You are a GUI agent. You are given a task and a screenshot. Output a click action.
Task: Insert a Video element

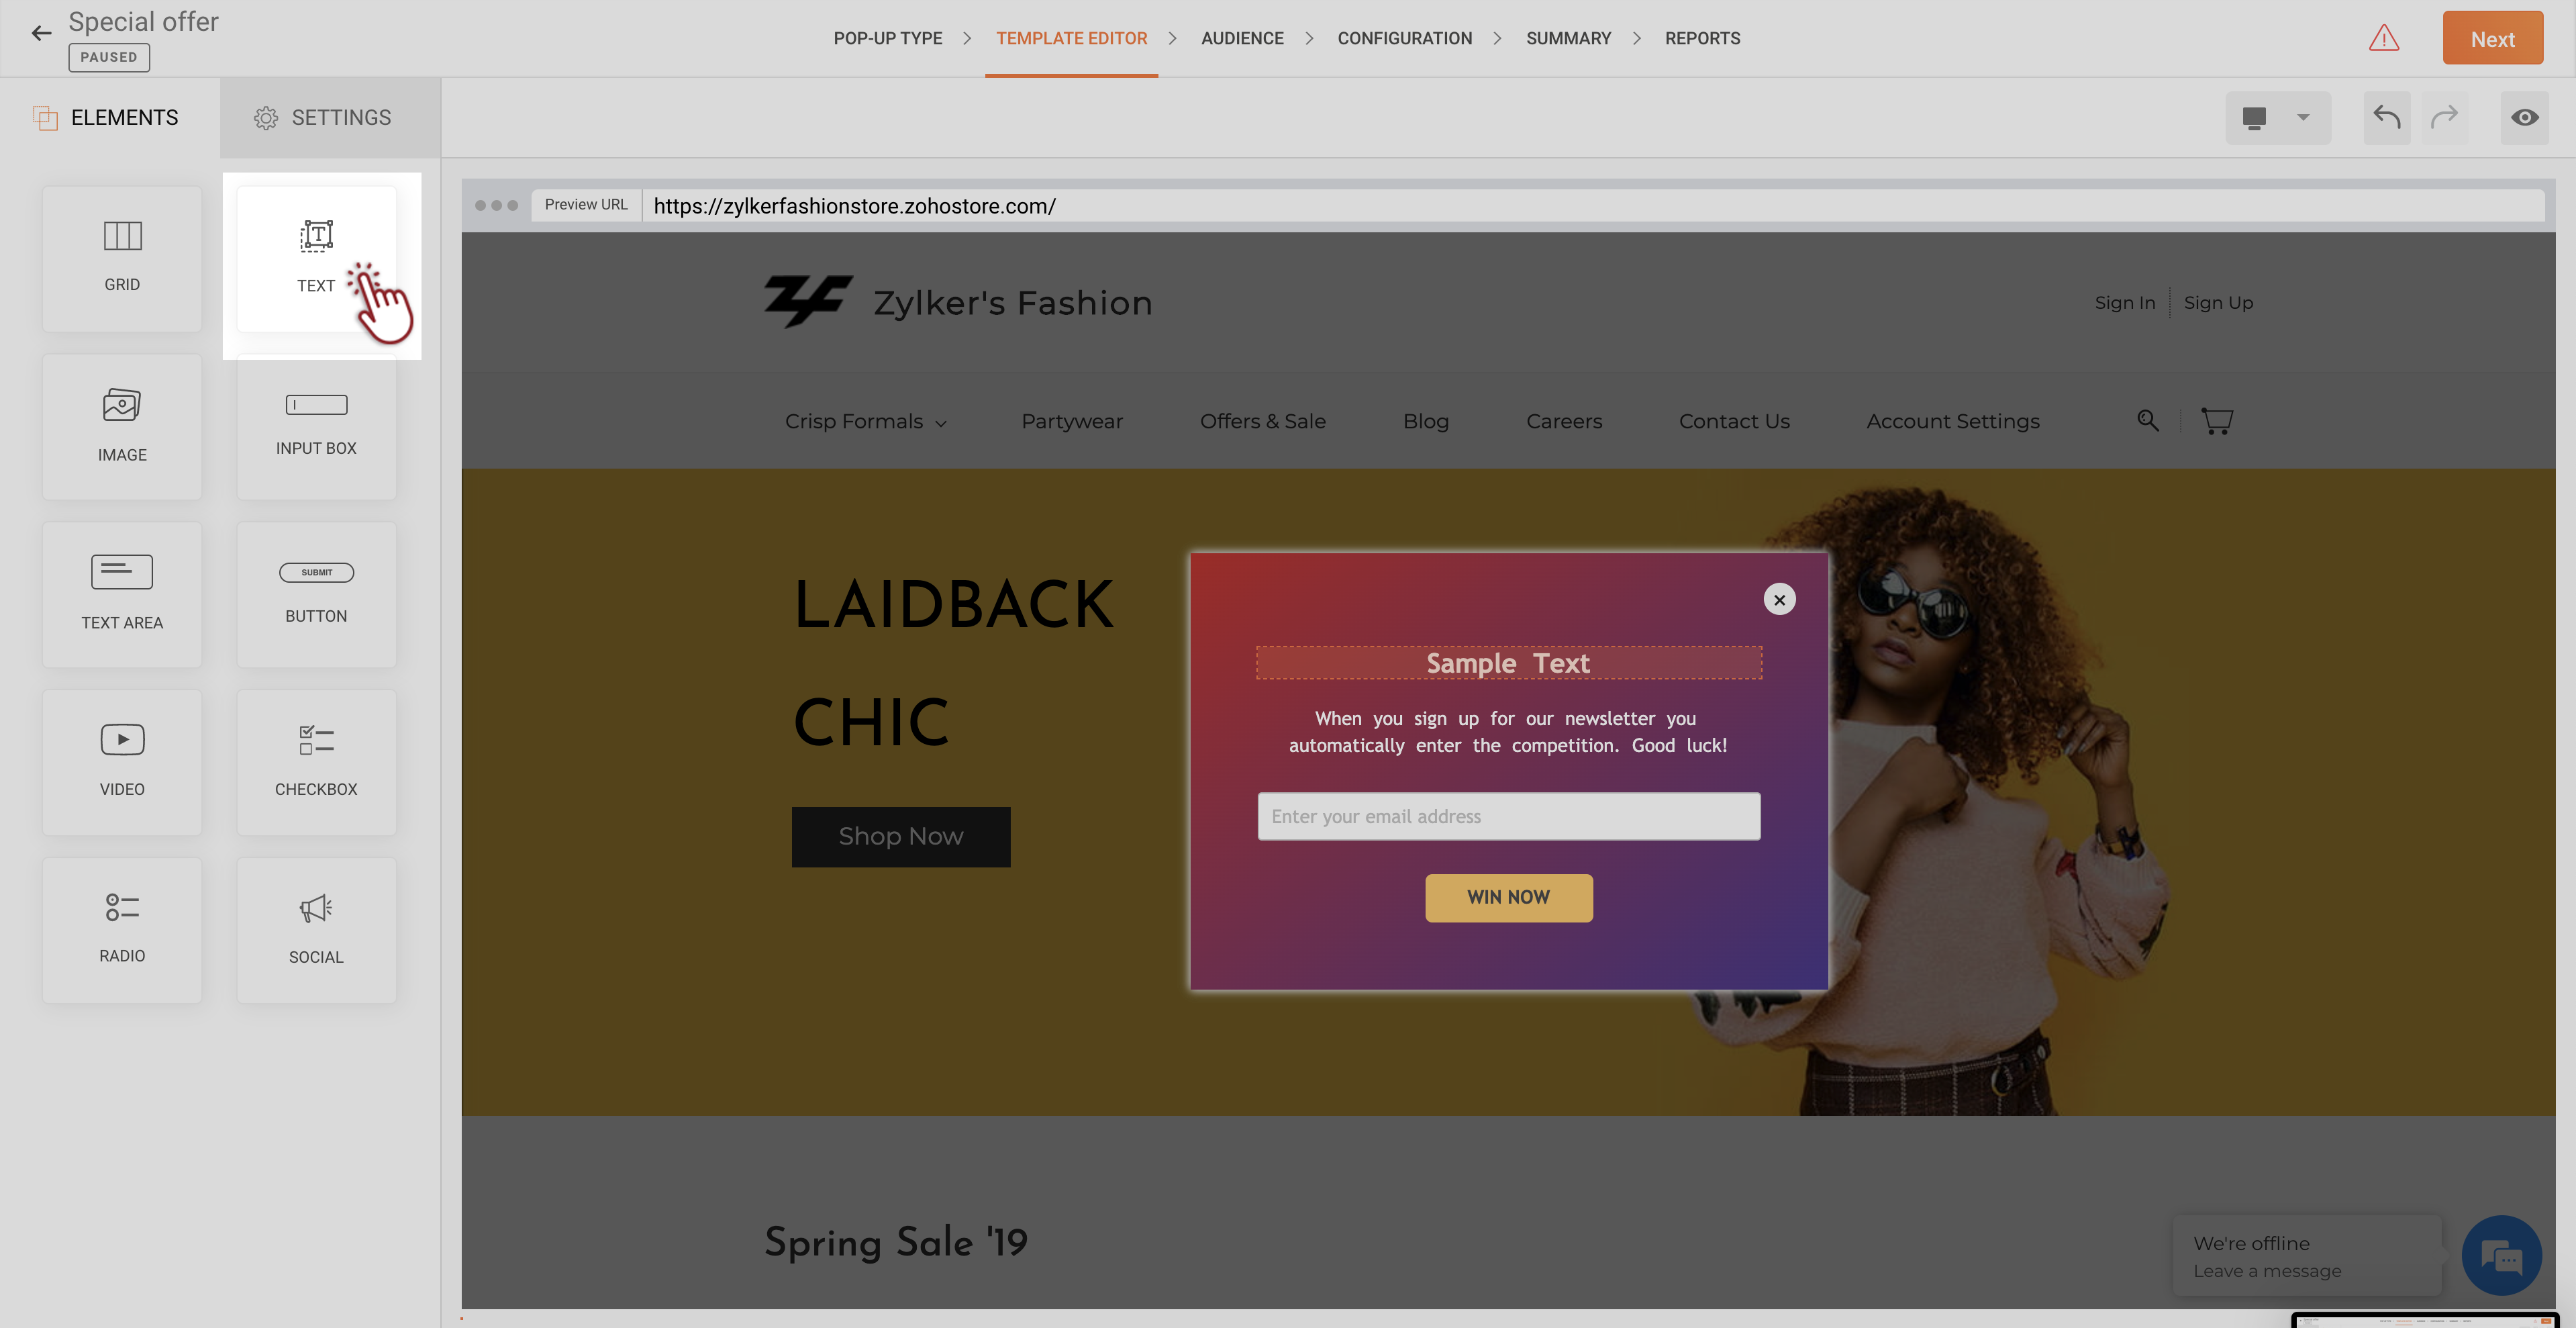tap(122, 762)
